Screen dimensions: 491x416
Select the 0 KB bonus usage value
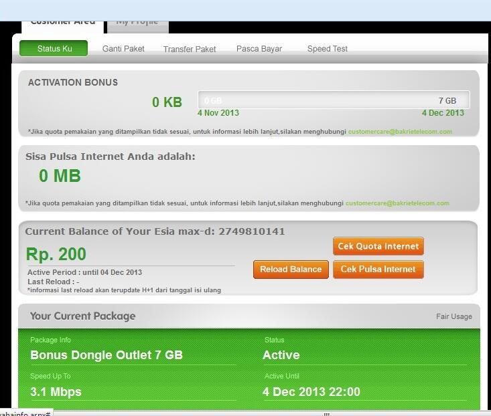(167, 102)
